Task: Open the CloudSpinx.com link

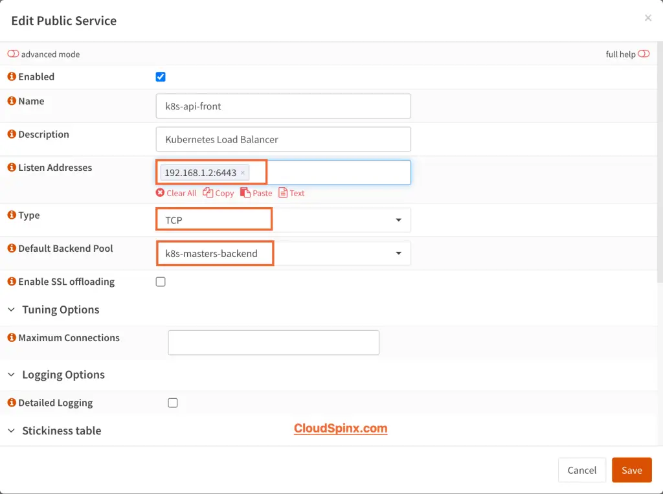Action: [341, 429]
